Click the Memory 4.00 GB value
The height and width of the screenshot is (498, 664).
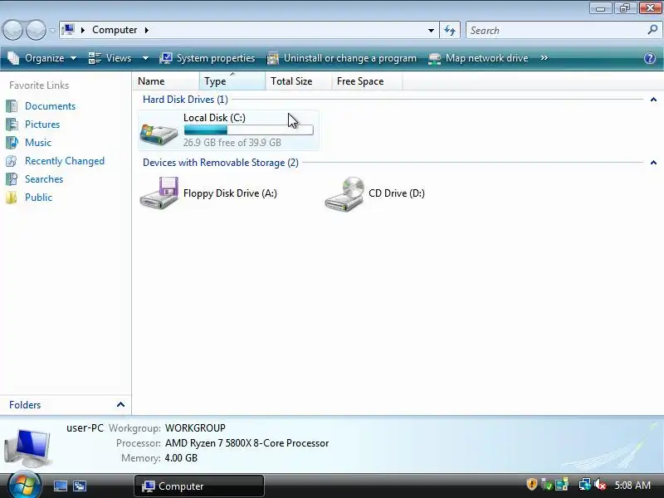pyautogui.click(x=181, y=458)
